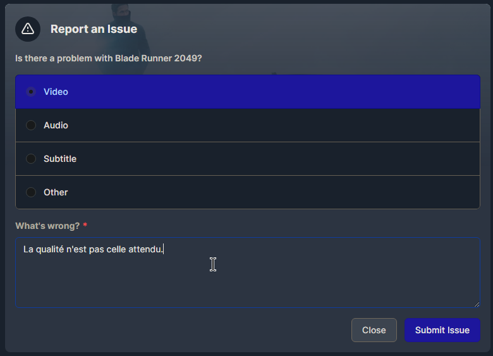This screenshot has width=493, height=356.
Task: Select the Video radio button
Action: [31, 92]
